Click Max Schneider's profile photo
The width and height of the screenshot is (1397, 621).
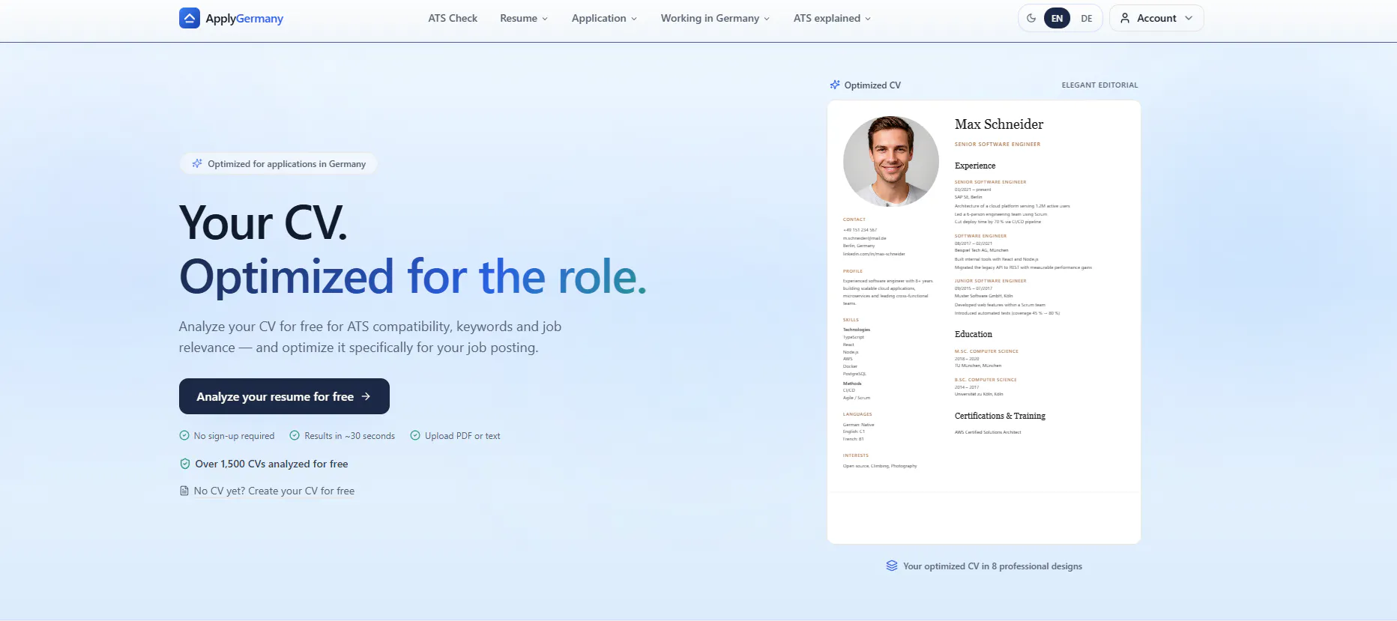(x=891, y=161)
